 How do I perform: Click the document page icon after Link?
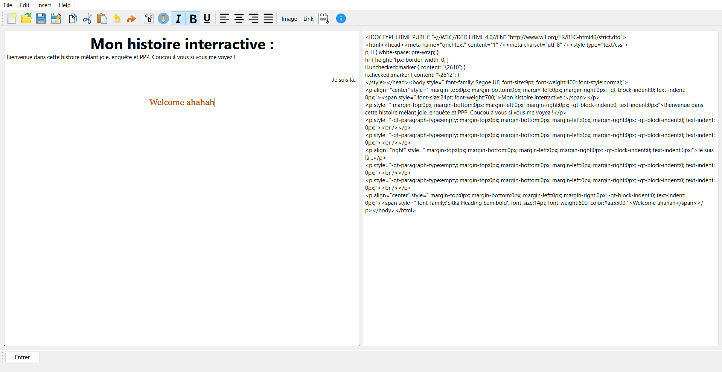point(324,18)
